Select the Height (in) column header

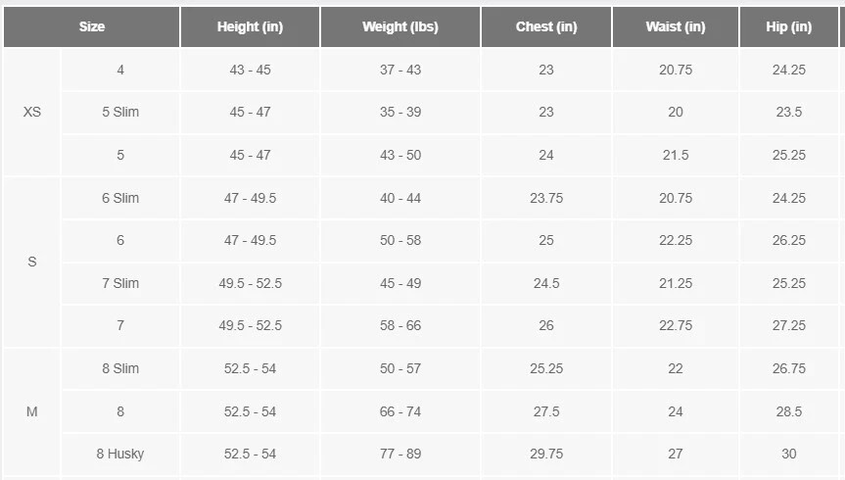pos(250,27)
